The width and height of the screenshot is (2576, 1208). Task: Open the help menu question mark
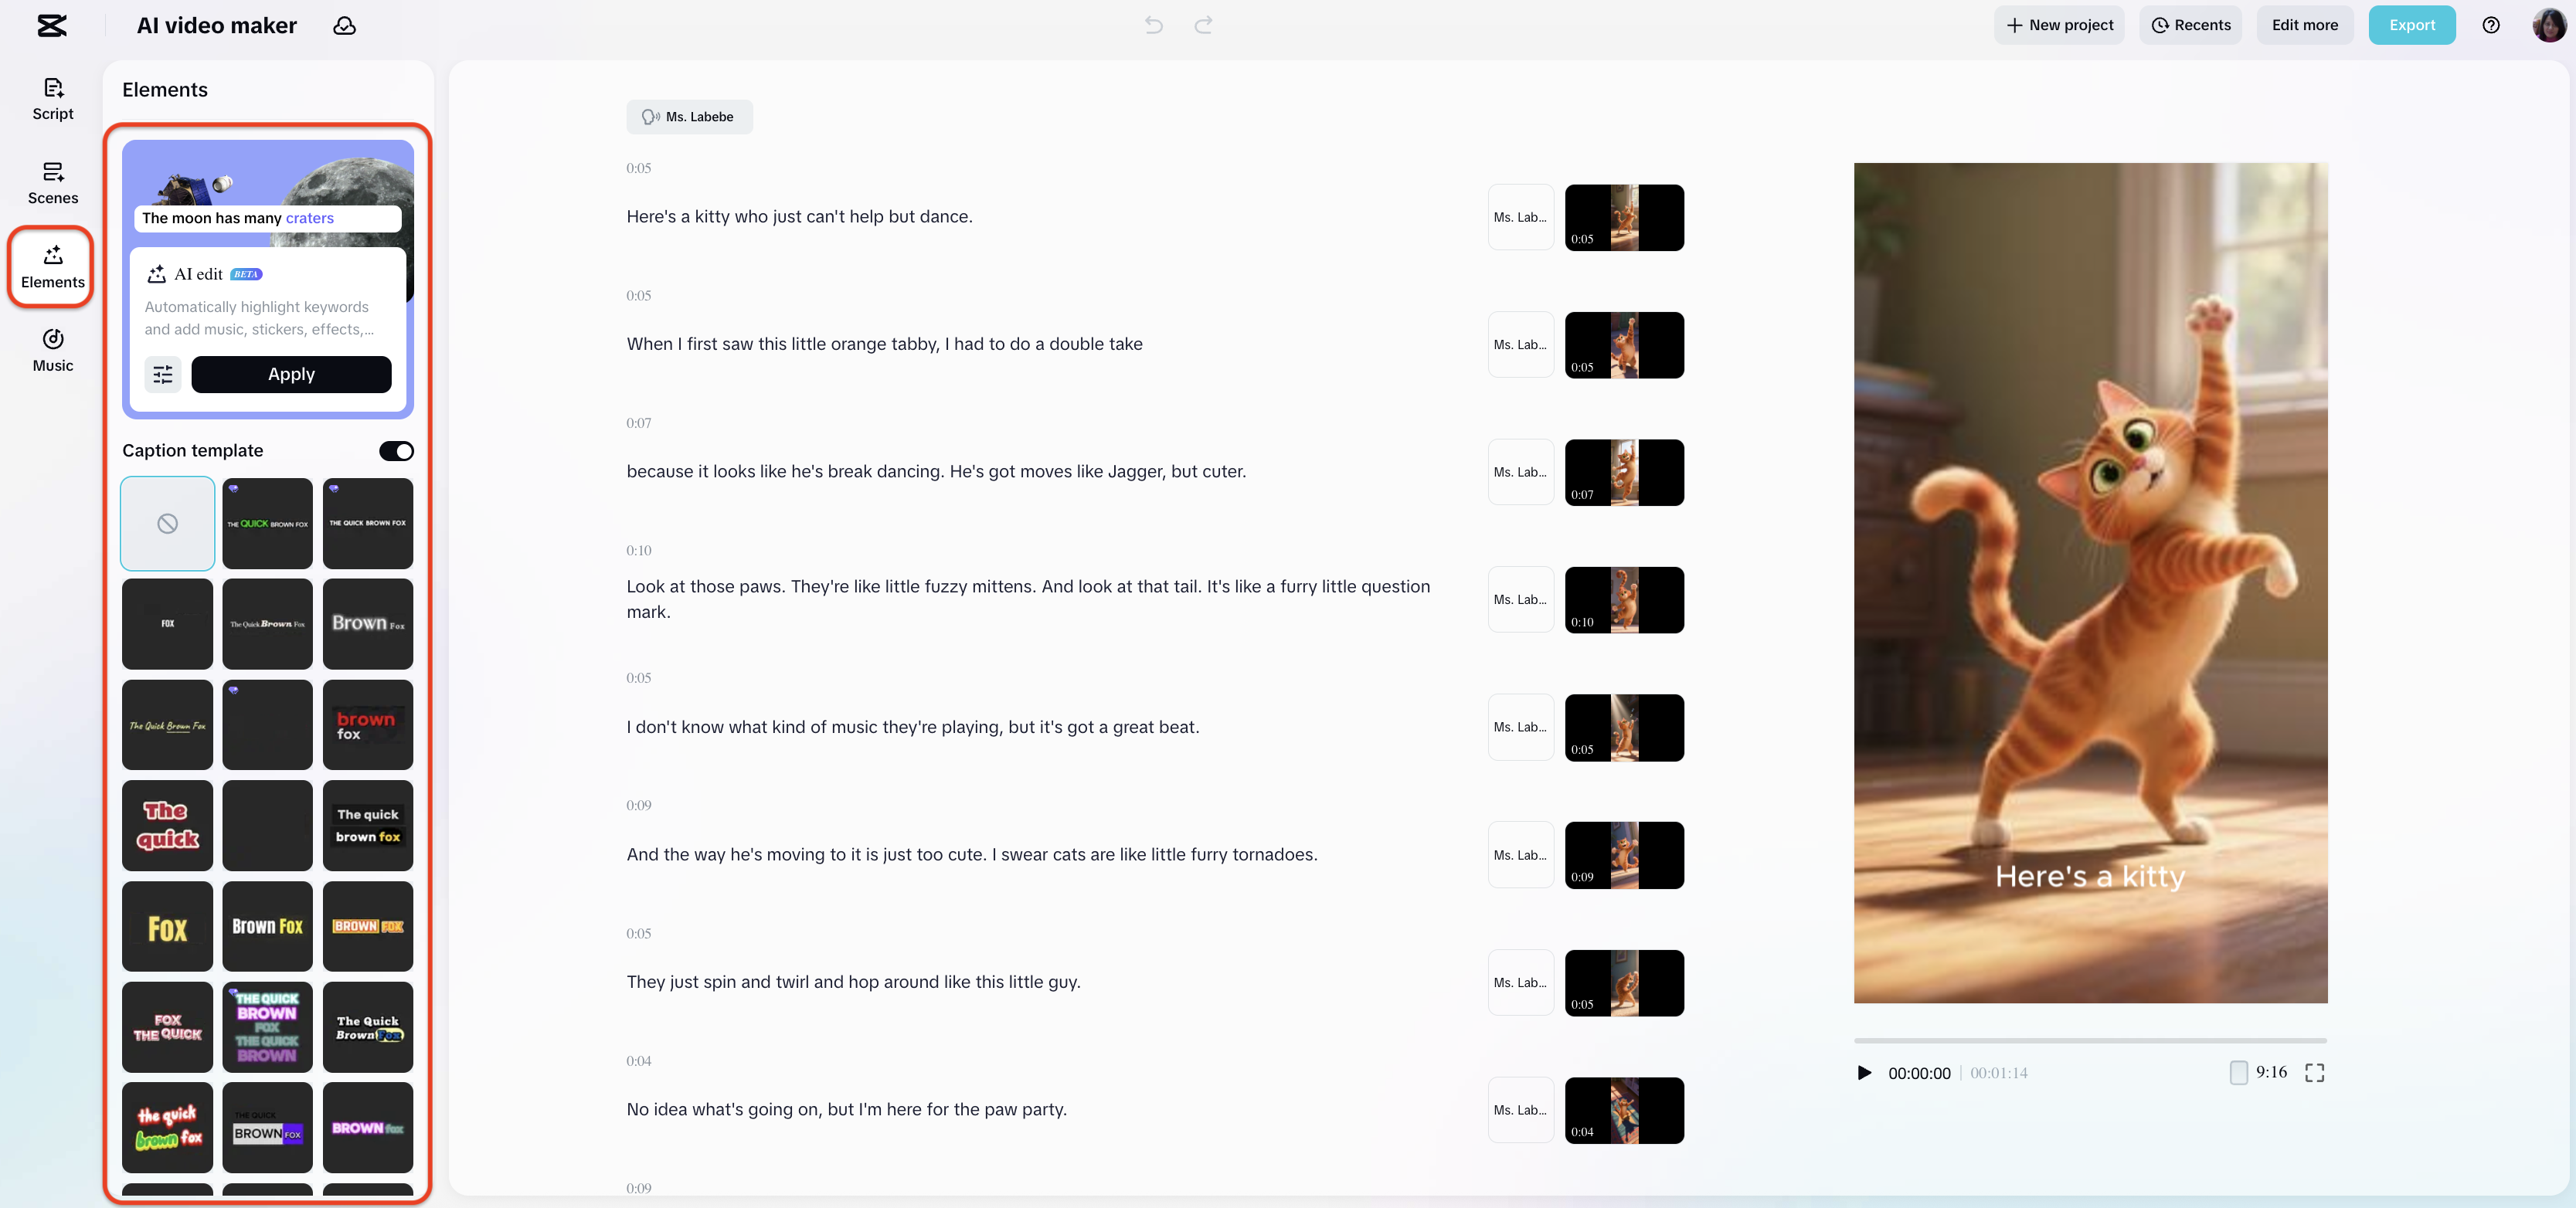2491,25
